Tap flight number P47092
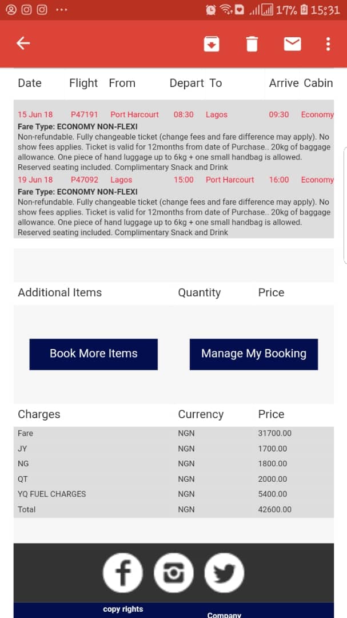Viewport: 347px width, 618px height. (x=85, y=180)
